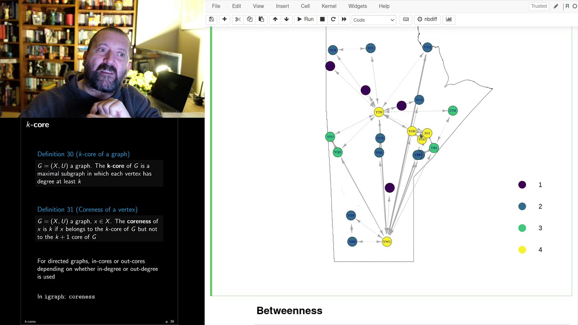The width and height of the screenshot is (578, 325).
Task: Save the notebook with the floppy icon
Action: click(211, 19)
